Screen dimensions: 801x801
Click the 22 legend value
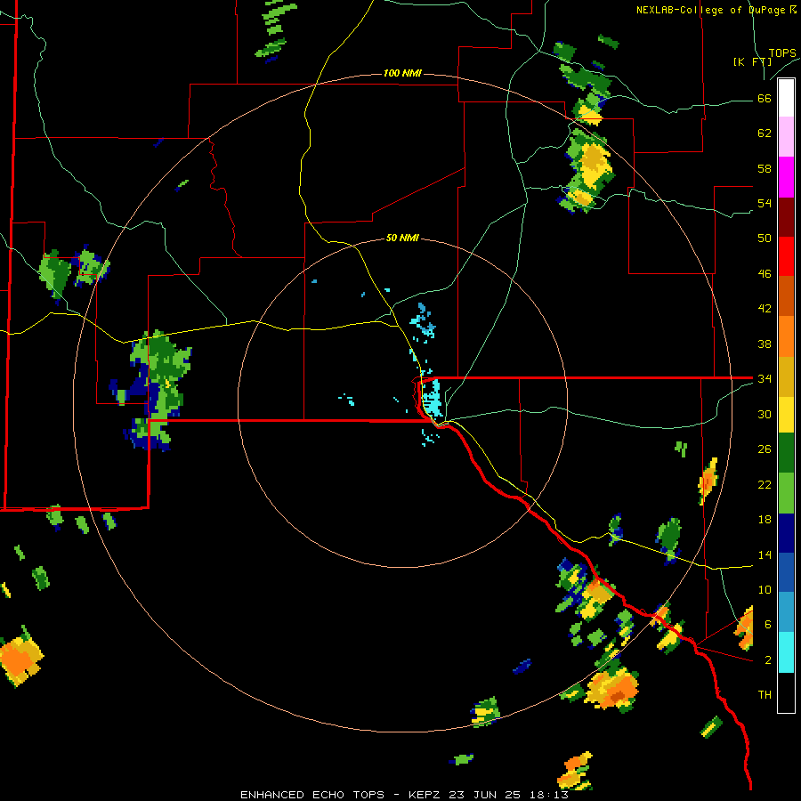tap(765, 484)
